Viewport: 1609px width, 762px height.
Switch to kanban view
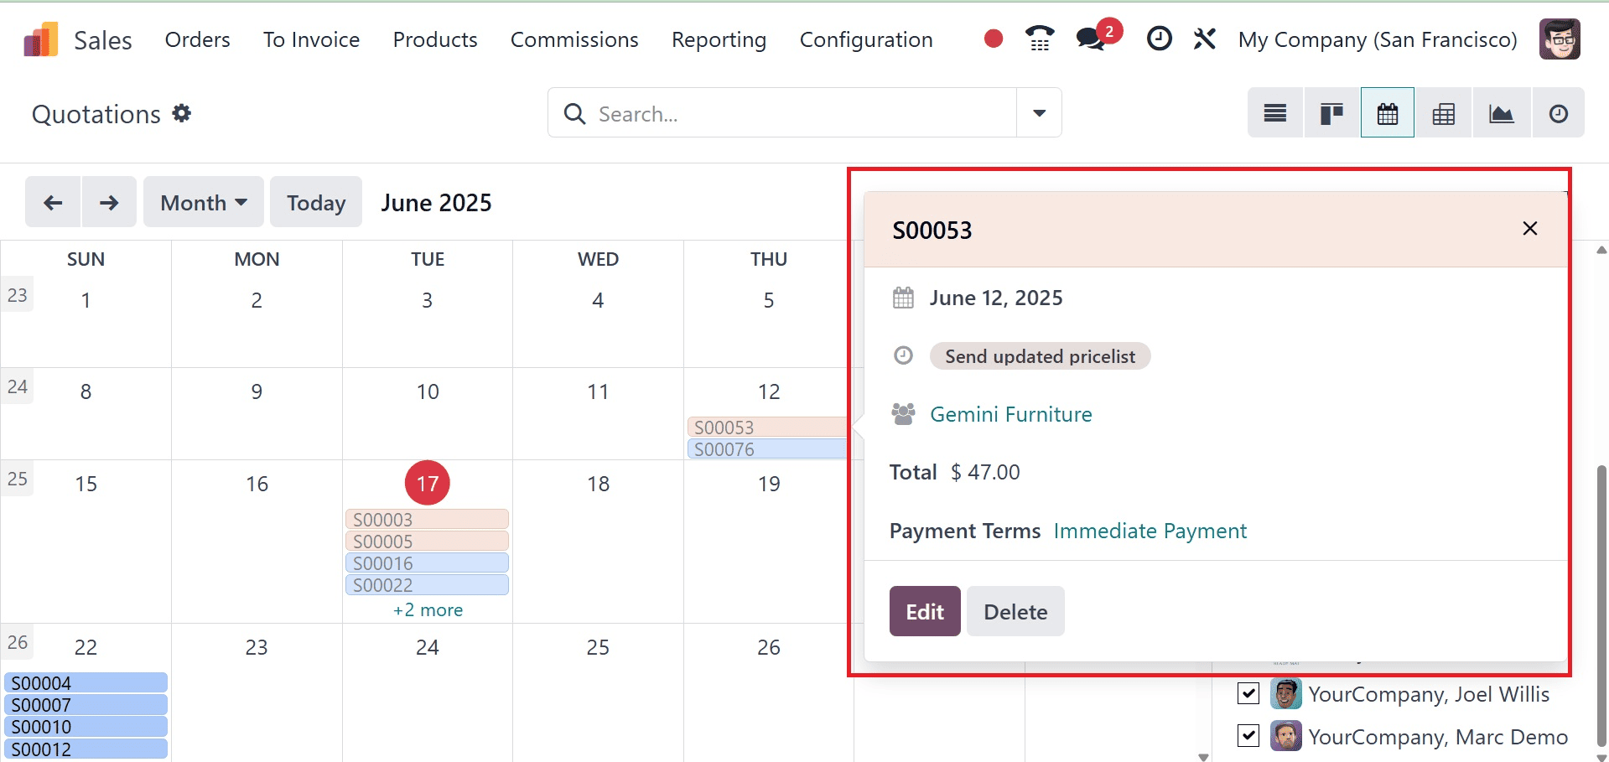tap(1331, 113)
